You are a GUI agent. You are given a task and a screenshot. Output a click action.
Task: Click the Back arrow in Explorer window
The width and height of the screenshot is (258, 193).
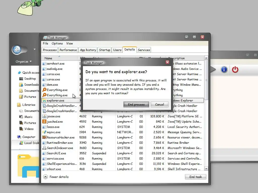17,50
